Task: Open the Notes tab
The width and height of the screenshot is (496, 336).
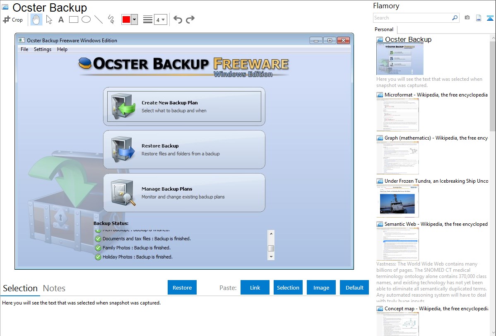Action: click(x=54, y=288)
